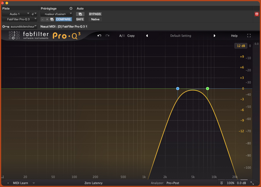Click the resize arrows icon in bottom-right corner

click(252, 183)
